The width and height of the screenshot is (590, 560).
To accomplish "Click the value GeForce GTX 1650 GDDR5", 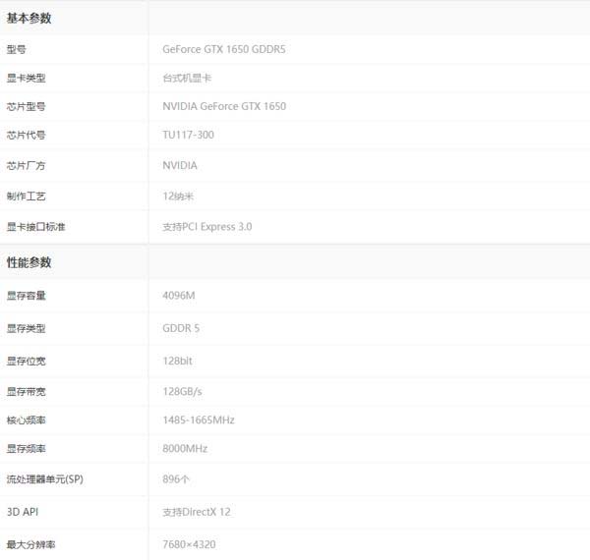I will click(224, 49).
